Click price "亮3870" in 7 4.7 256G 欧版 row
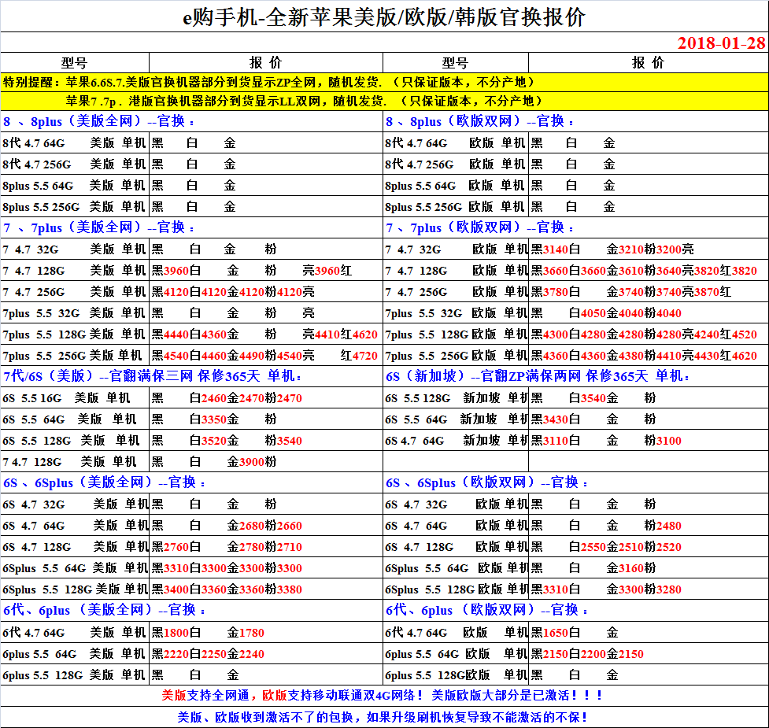The height and width of the screenshot is (728, 769). tap(701, 292)
